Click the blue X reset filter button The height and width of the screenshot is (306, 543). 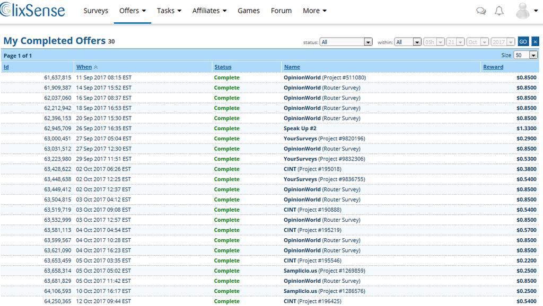point(535,42)
